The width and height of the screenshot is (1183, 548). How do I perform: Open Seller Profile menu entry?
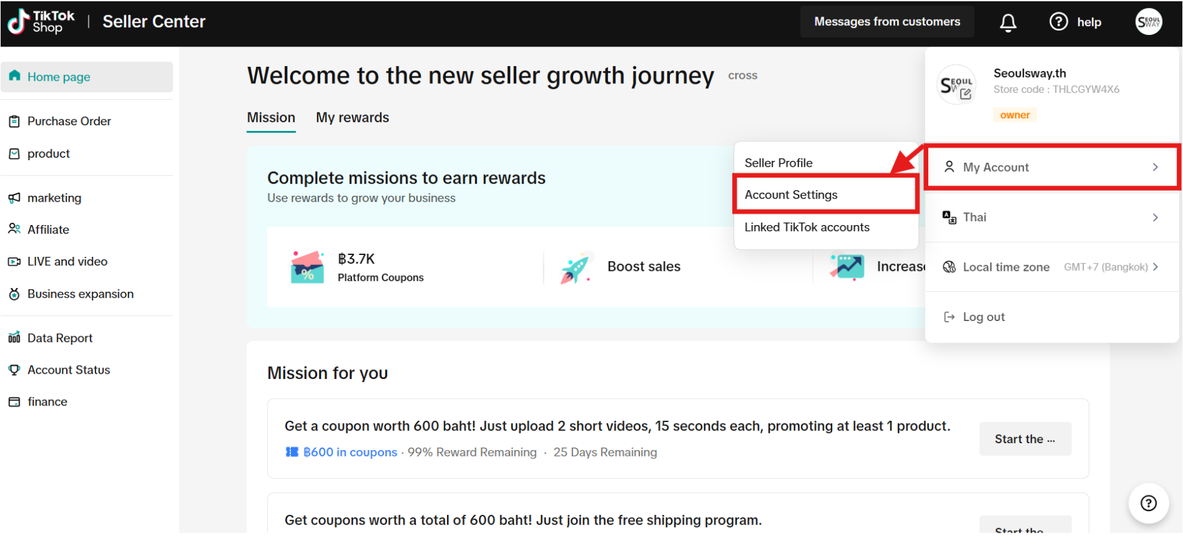(x=779, y=163)
